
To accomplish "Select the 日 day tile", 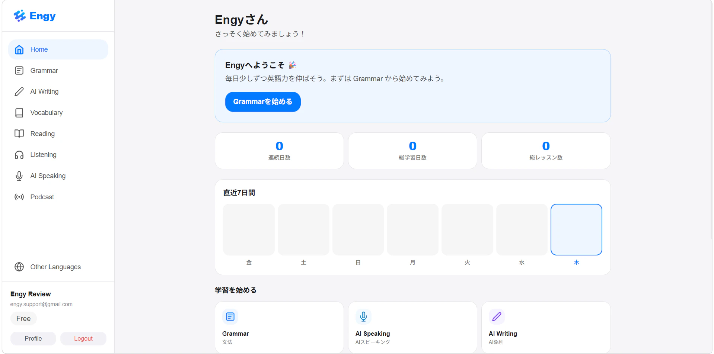I will click(358, 229).
